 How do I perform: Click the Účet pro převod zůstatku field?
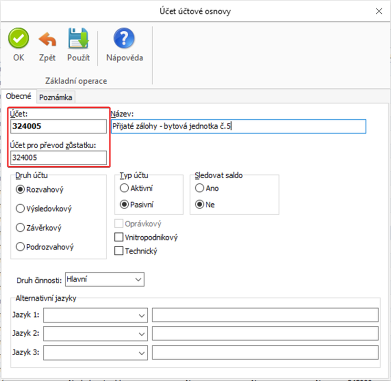tap(59, 158)
